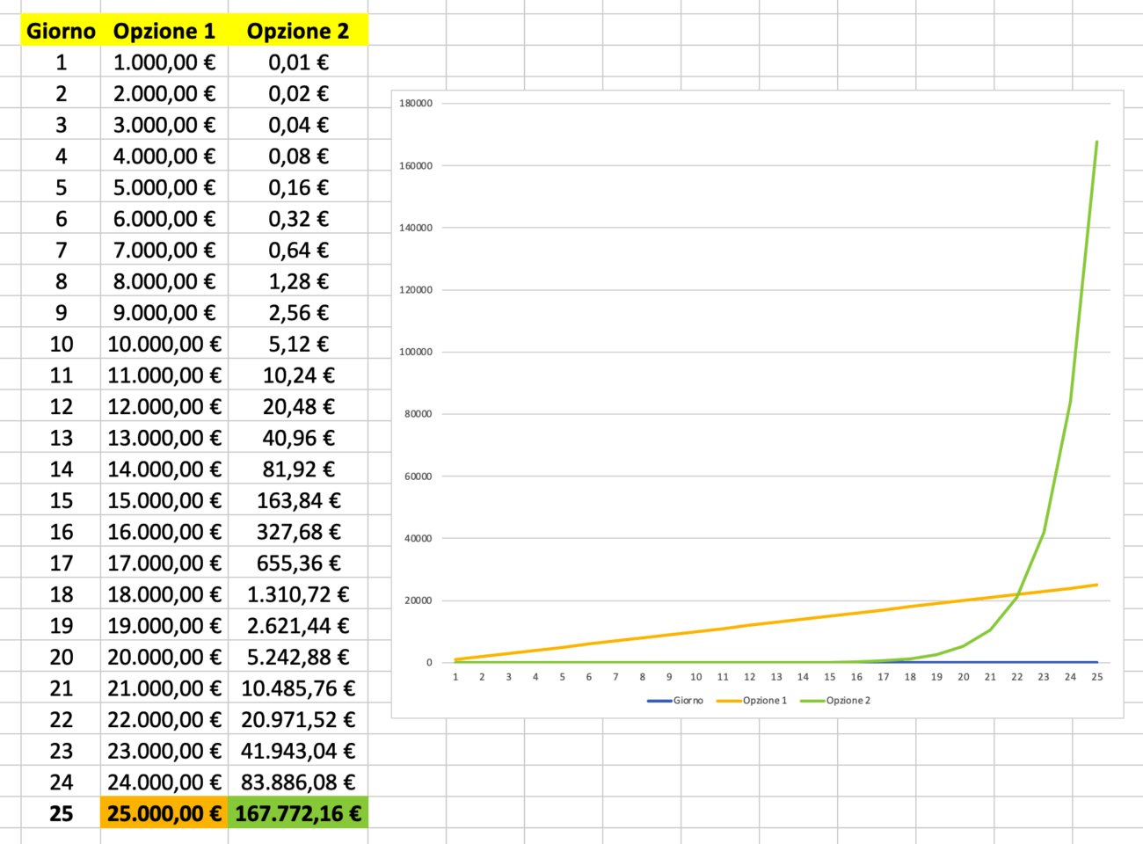This screenshot has height=844, width=1143.
Task: Click the cell showing 5.242,88 €
Action: 298,657
